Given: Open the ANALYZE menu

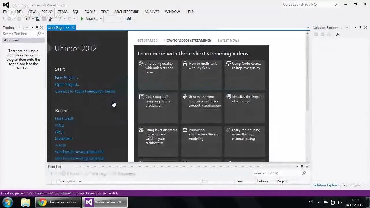Looking at the screenshot, I should [152, 12].
